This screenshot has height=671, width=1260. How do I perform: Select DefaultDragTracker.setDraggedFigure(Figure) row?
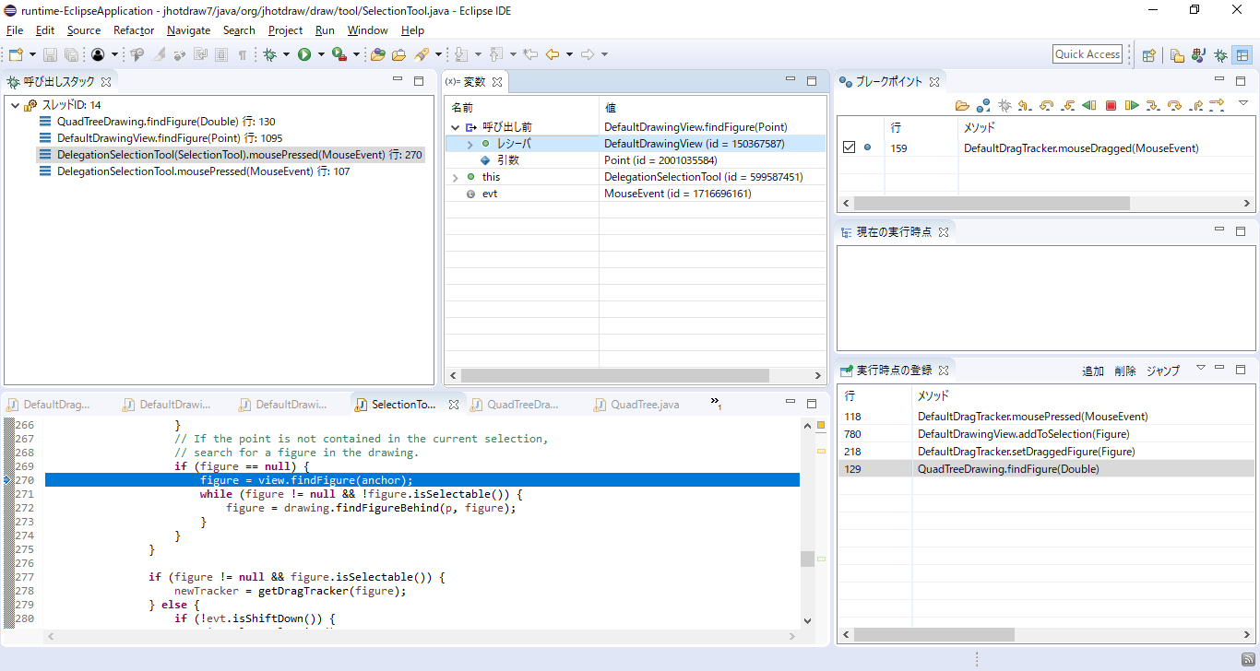point(1046,452)
